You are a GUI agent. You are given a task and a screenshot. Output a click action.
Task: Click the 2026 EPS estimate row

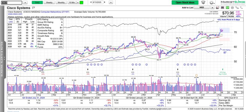click(22, 46)
